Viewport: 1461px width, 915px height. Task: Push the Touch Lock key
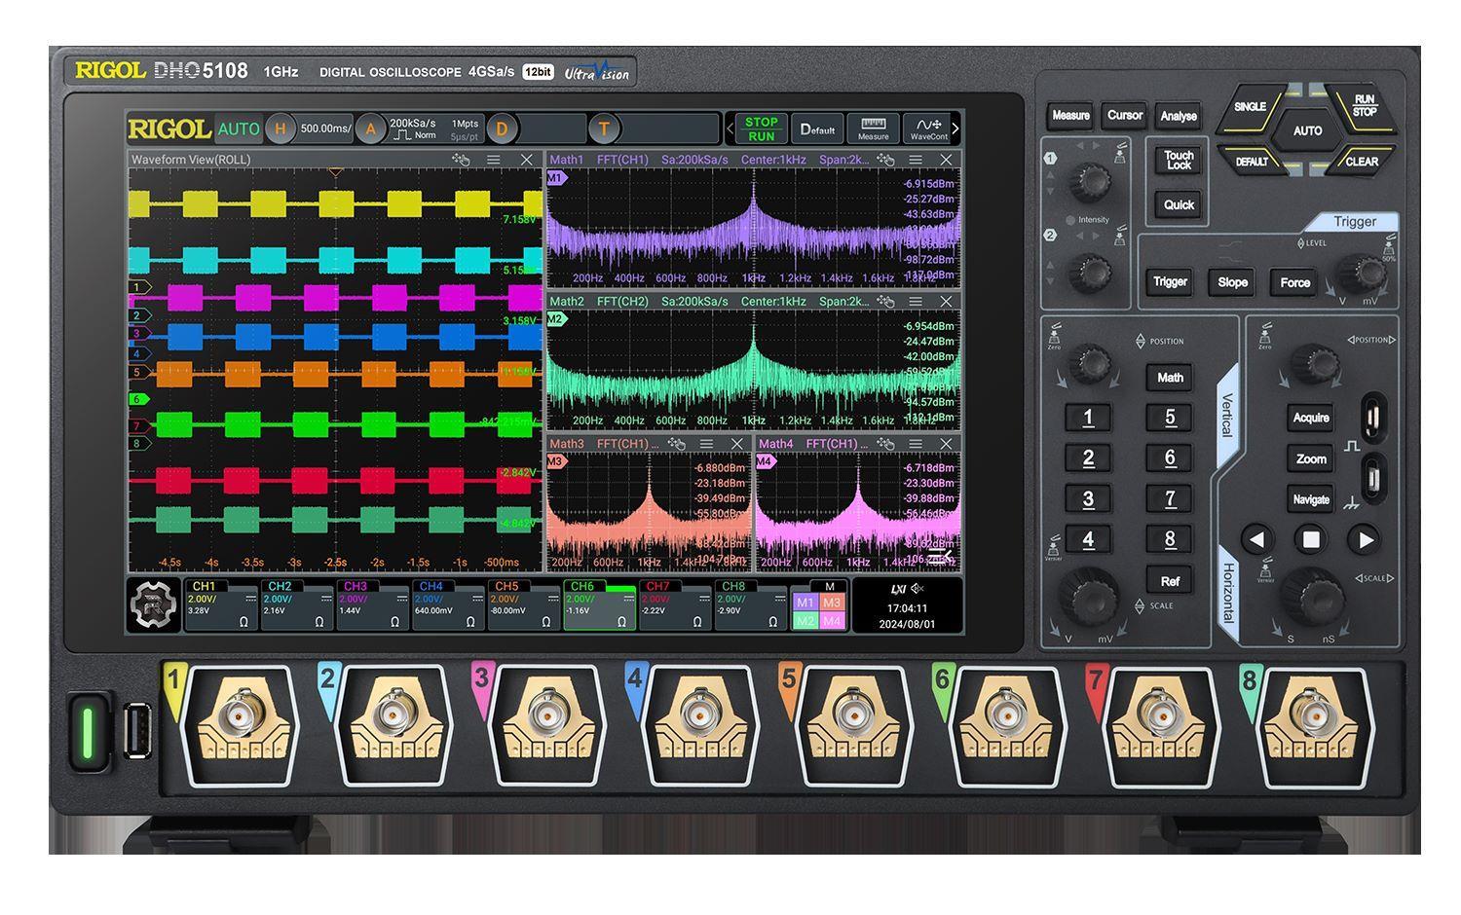click(1179, 160)
